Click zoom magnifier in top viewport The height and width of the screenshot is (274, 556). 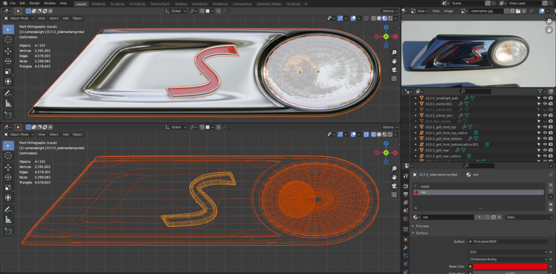[394, 53]
